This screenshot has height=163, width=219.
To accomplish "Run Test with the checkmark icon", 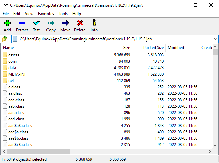I will (x=36, y=23).
